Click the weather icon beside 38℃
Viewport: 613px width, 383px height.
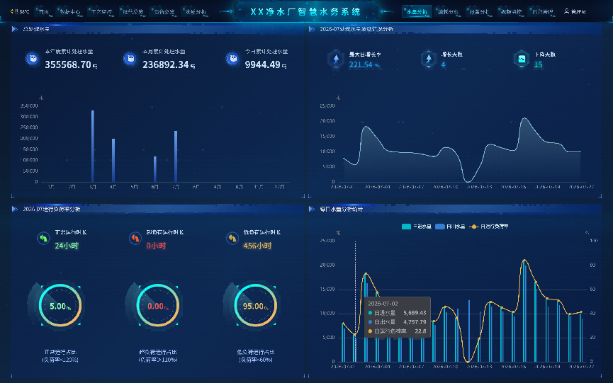pos(12,11)
